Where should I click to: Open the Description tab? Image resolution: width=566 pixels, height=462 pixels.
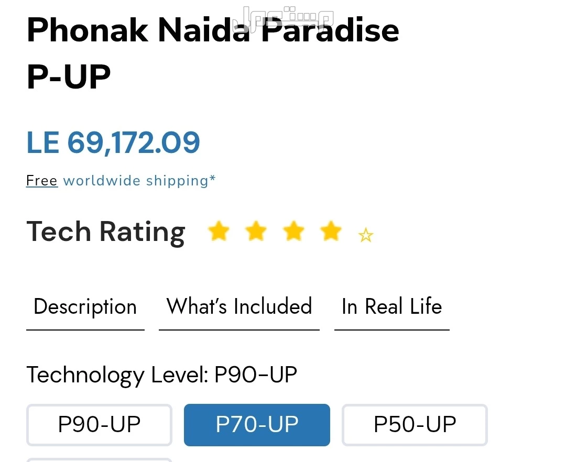[85, 307]
